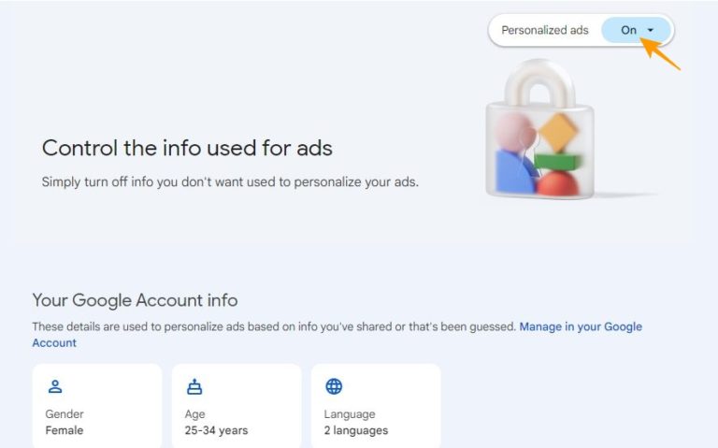Screen dimensions: 718x448
Task: Open the Age info card
Action: (237, 406)
